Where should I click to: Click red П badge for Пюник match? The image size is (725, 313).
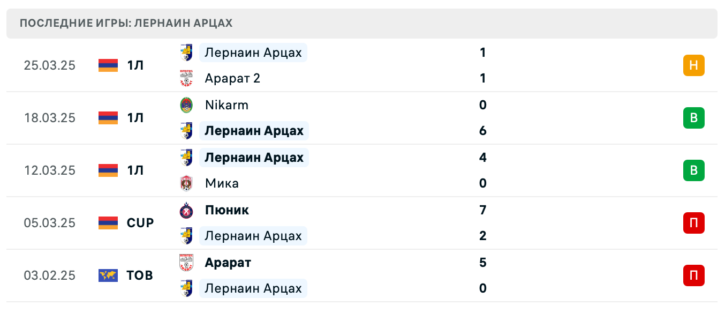[693, 223]
